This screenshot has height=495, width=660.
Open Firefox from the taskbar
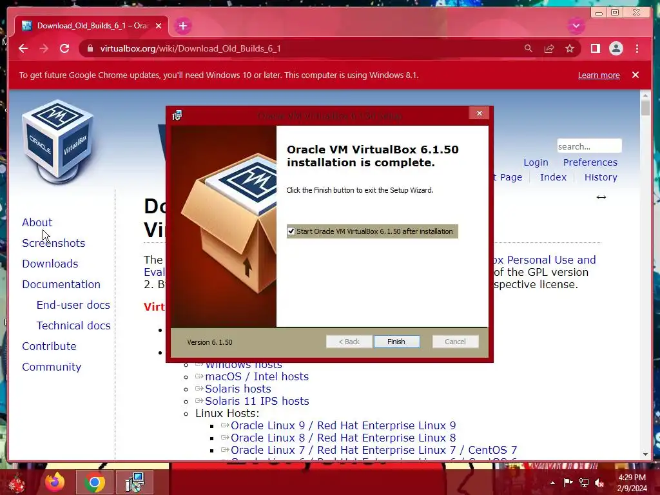coord(55,482)
